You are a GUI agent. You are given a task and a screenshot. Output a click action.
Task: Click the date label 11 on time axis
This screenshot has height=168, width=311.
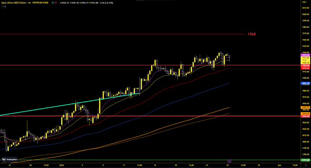124,165
